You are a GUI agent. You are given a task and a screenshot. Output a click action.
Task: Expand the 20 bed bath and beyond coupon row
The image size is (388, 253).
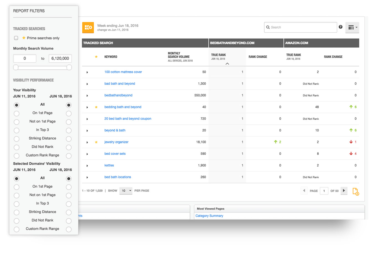(x=87, y=119)
